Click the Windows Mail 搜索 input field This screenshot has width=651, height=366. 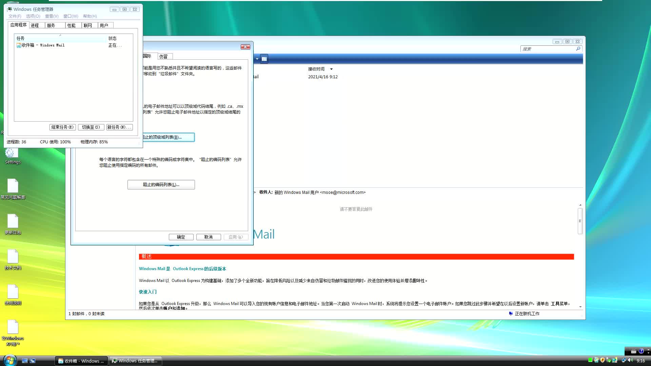(x=548, y=49)
